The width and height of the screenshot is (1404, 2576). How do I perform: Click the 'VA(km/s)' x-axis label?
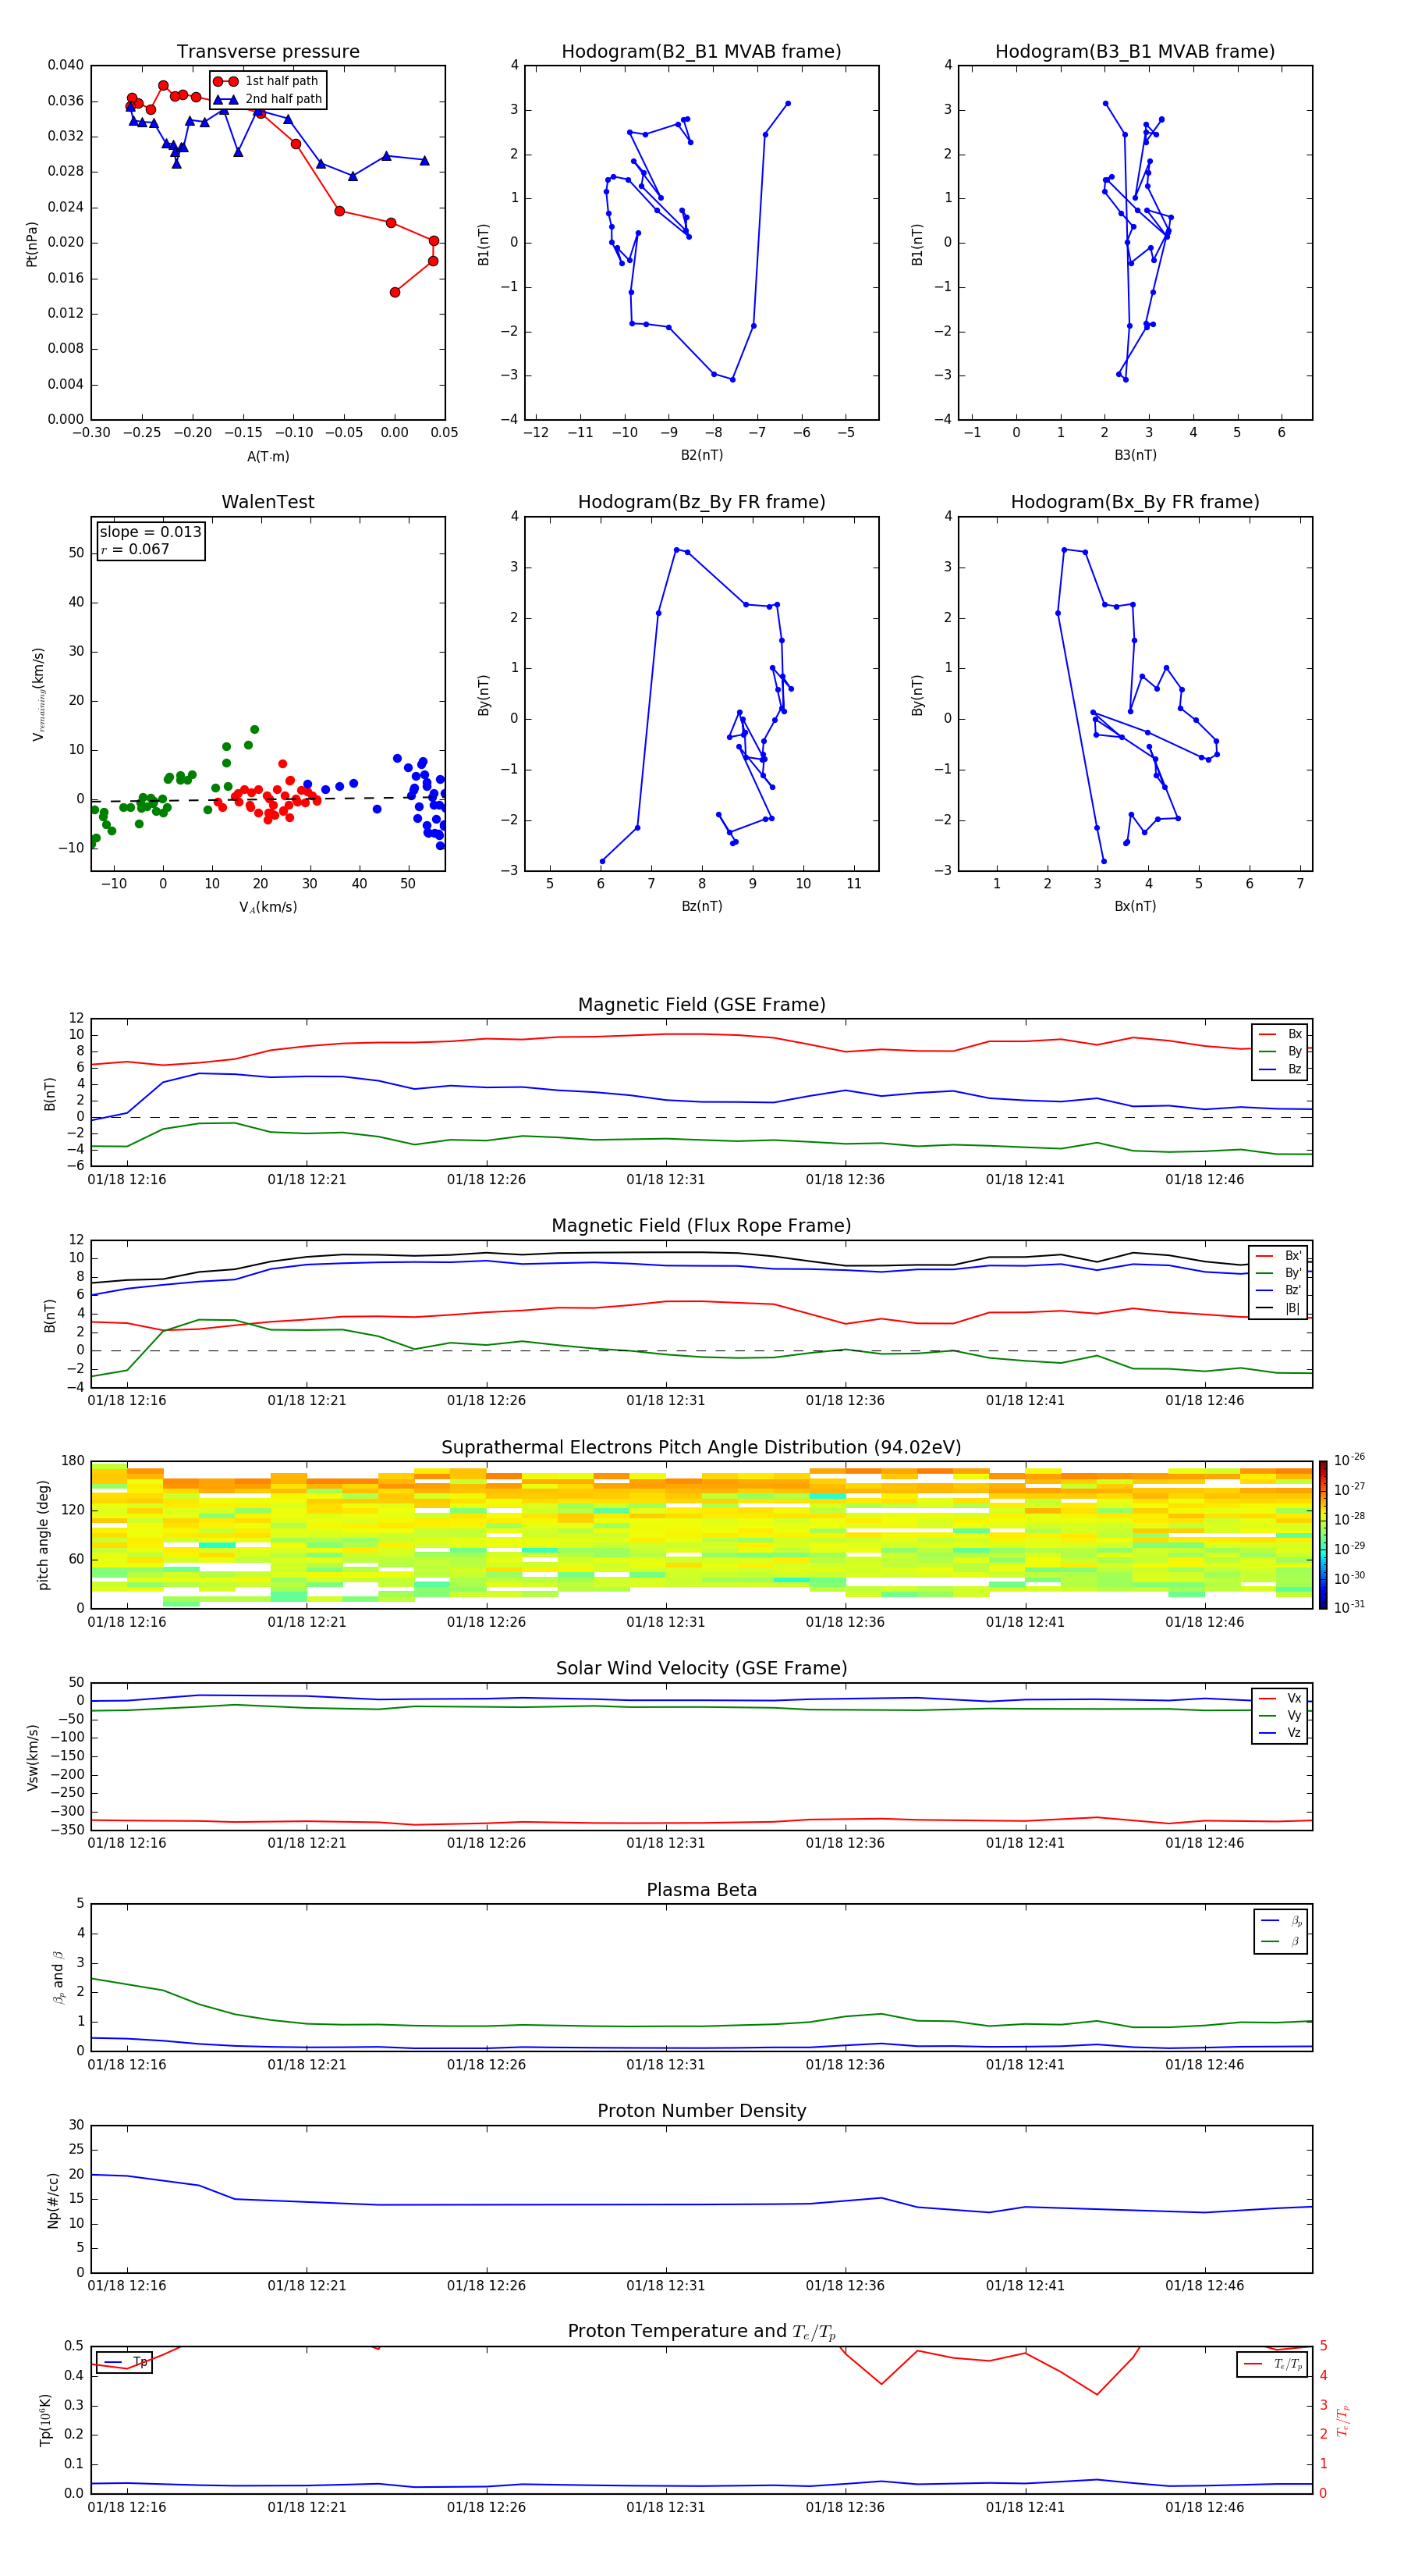tap(268, 907)
